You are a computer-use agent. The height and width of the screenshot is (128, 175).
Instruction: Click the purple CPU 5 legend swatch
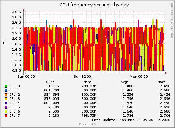coord(6,107)
